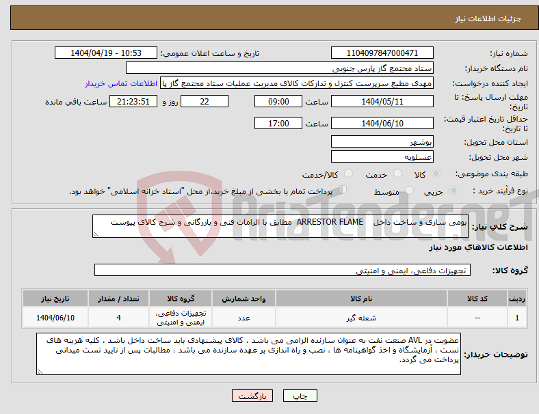
Task: Select the جزیی purchase type radio
Action: 453,190
